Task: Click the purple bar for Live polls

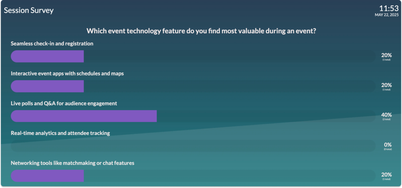Action: coord(84,116)
